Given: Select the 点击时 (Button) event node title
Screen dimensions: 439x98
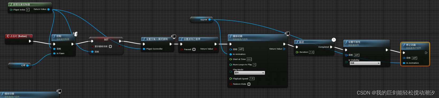Looking at the screenshot, I should point(19,36).
